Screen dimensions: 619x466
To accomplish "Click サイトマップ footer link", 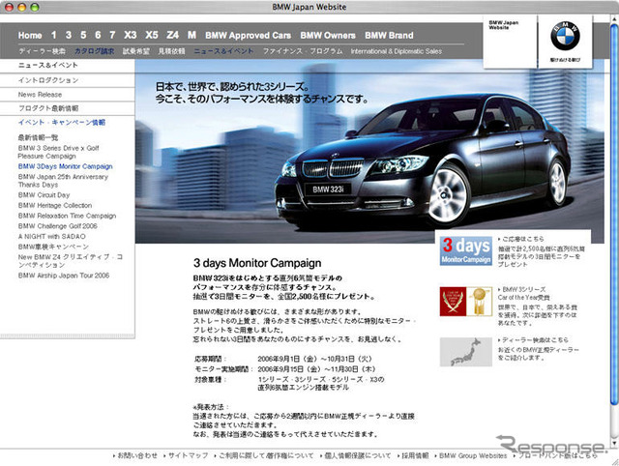I will pos(186,455).
